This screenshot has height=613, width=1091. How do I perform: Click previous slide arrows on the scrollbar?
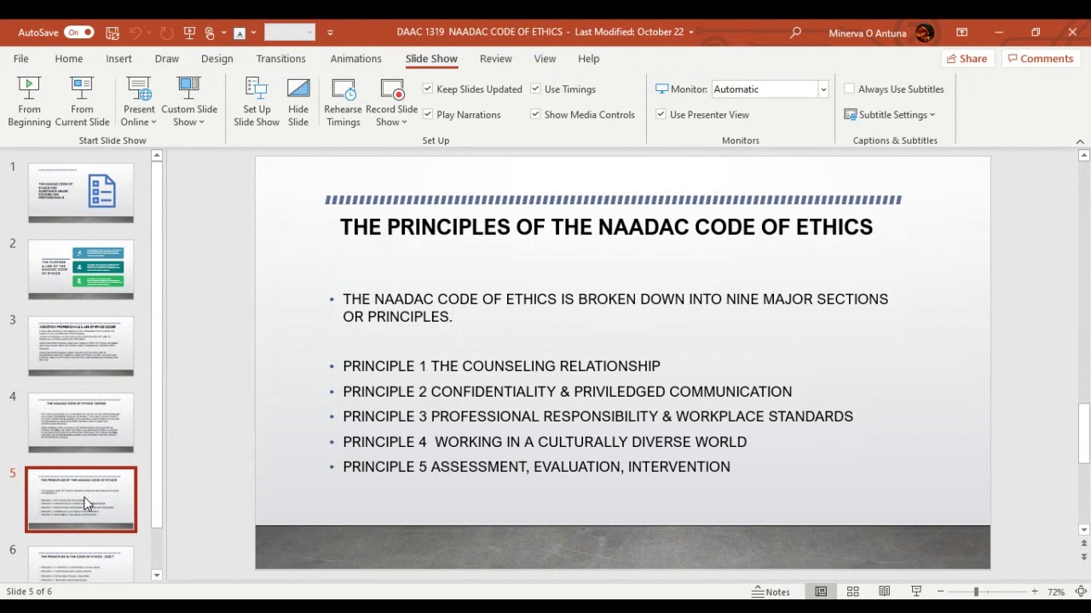(1084, 543)
